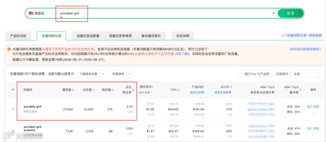Click the orange notice warning icon
Screen dimensions: 326x142
coord(9,49)
